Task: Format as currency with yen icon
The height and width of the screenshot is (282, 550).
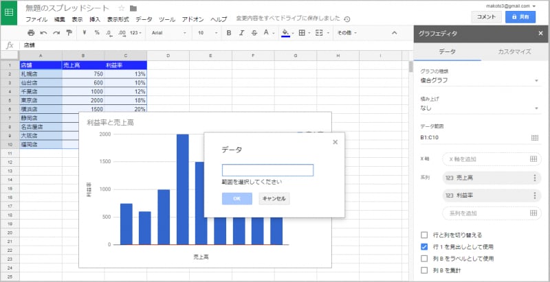Action: coord(85,32)
